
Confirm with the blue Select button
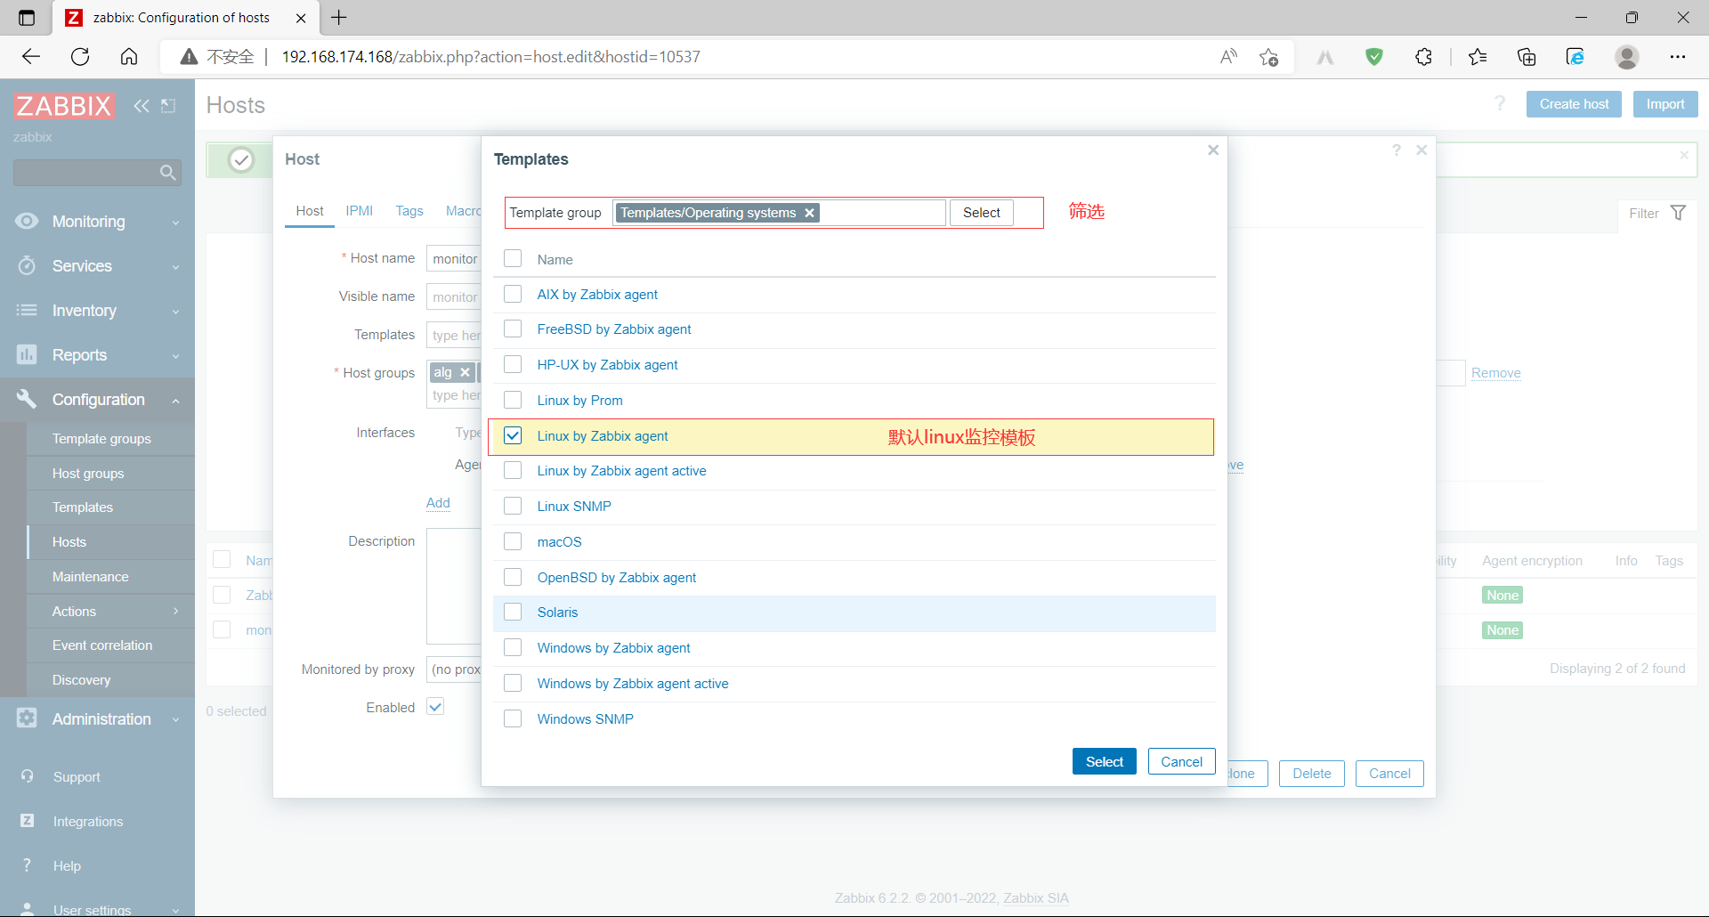tap(1105, 761)
